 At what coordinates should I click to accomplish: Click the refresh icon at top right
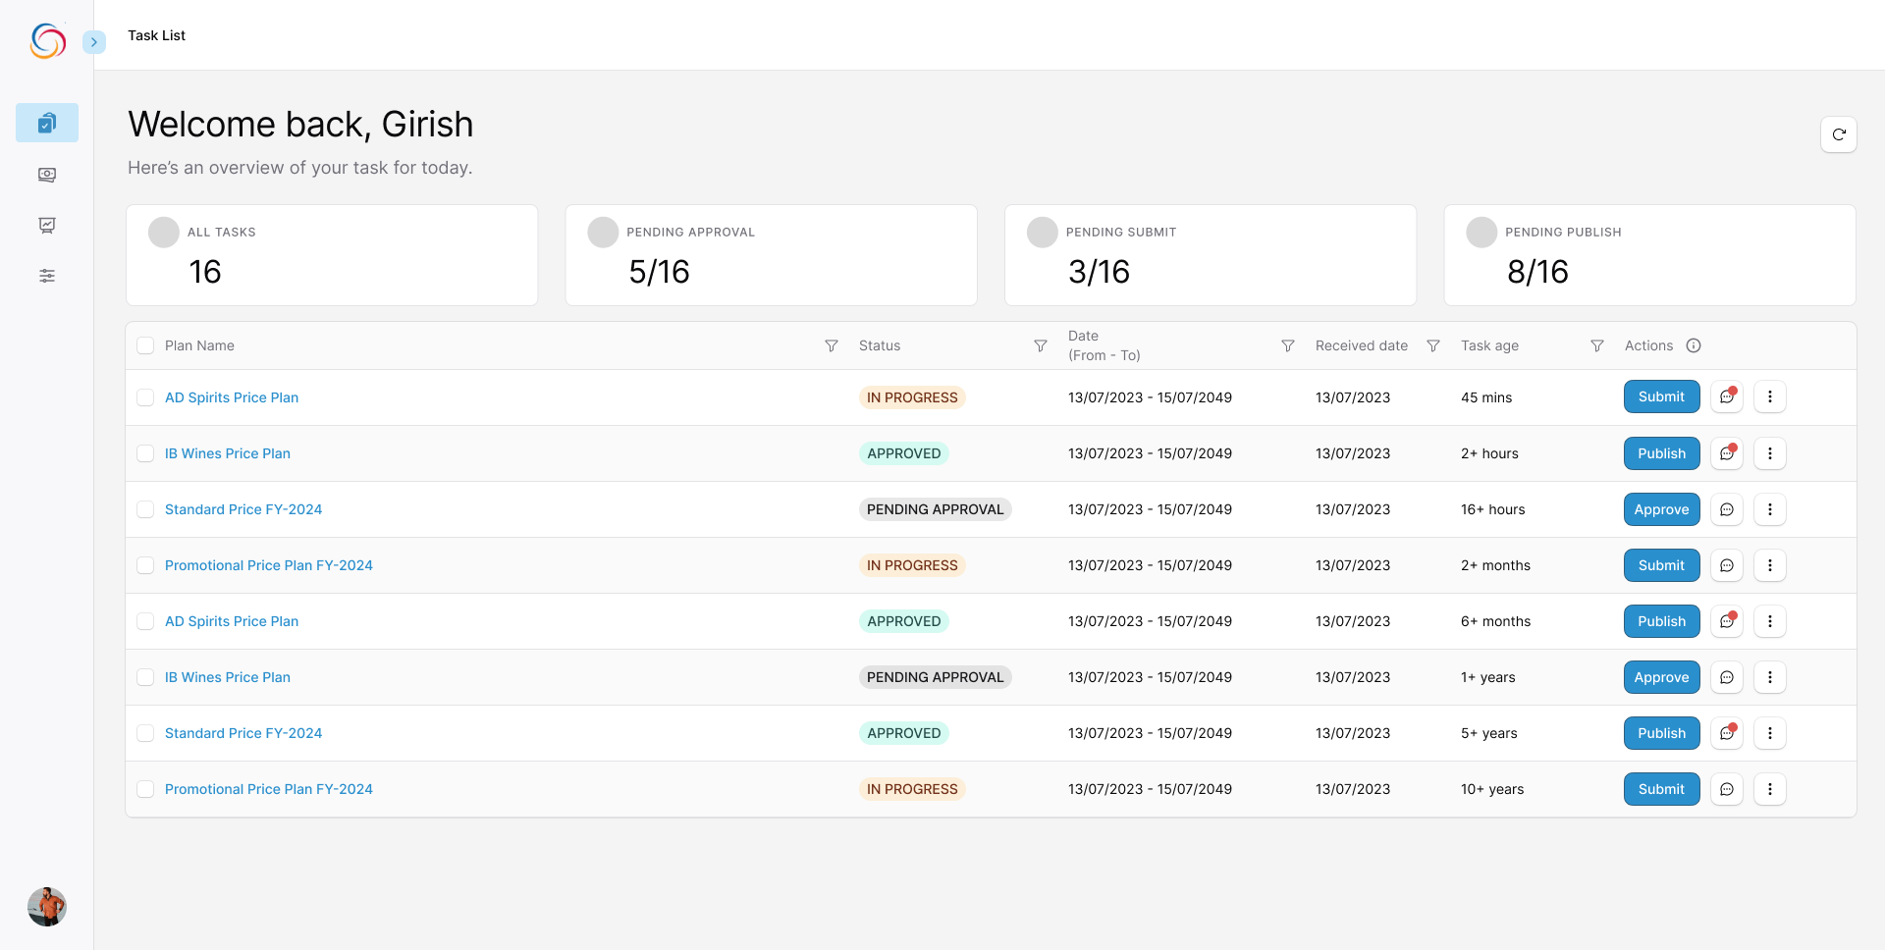click(x=1838, y=134)
